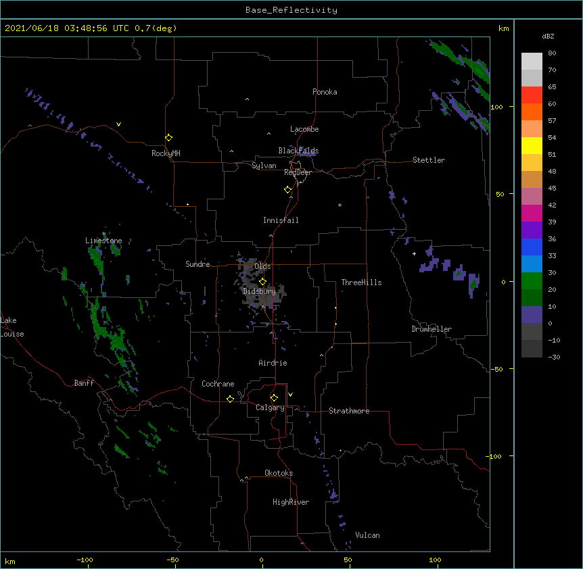583x569 pixels.
Task: Click the Banff label
Action: click(x=84, y=383)
